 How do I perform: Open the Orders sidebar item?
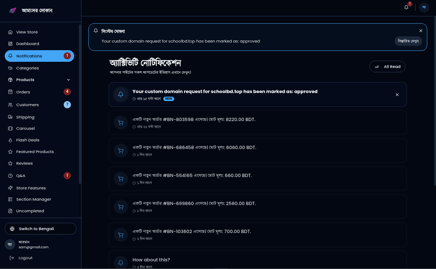[x=23, y=92]
